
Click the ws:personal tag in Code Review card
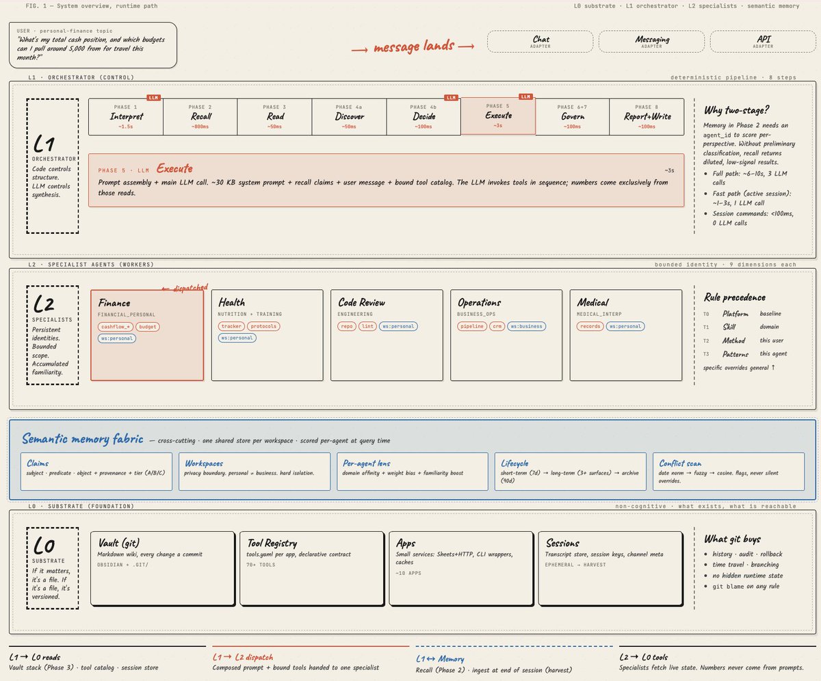point(398,326)
